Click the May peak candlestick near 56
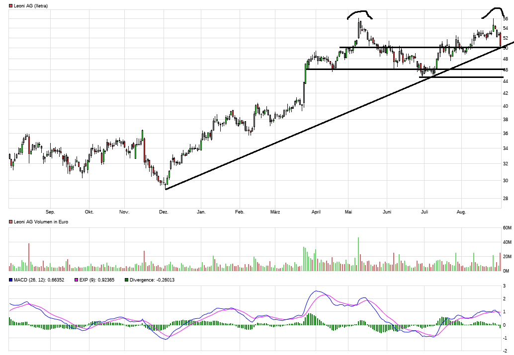 359,28
